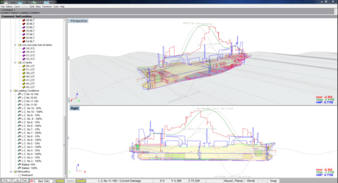Open the layer colour dropdown arrow
The width and height of the screenshot is (338, 183).
click(53, 181)
